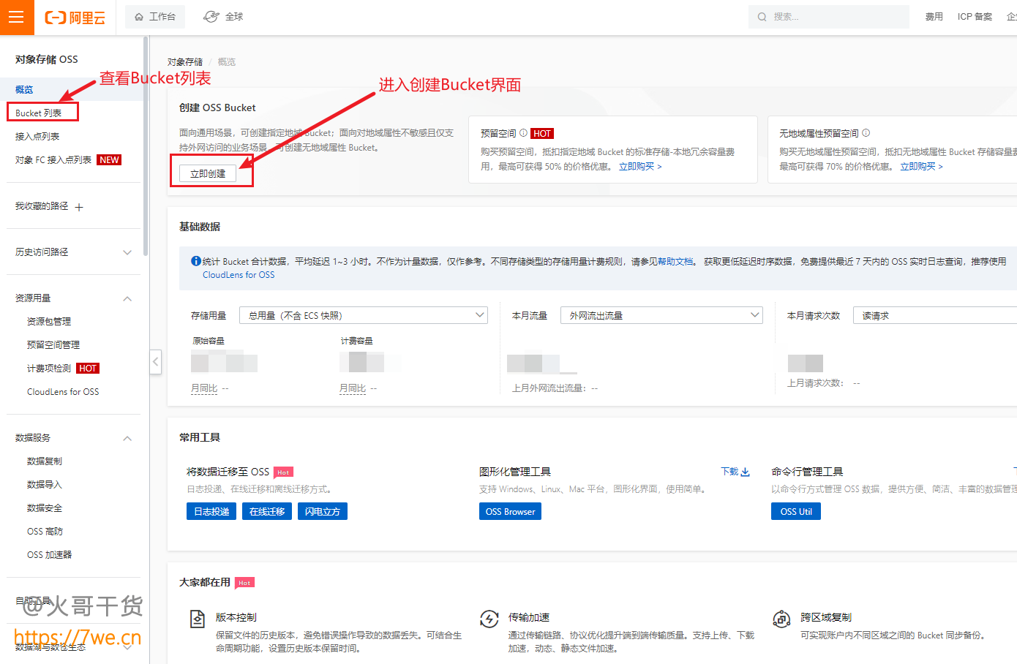This screenshot has width=1017, height=664.
Task: Click 命令行管理工具 heading
Action: (807, 472)
